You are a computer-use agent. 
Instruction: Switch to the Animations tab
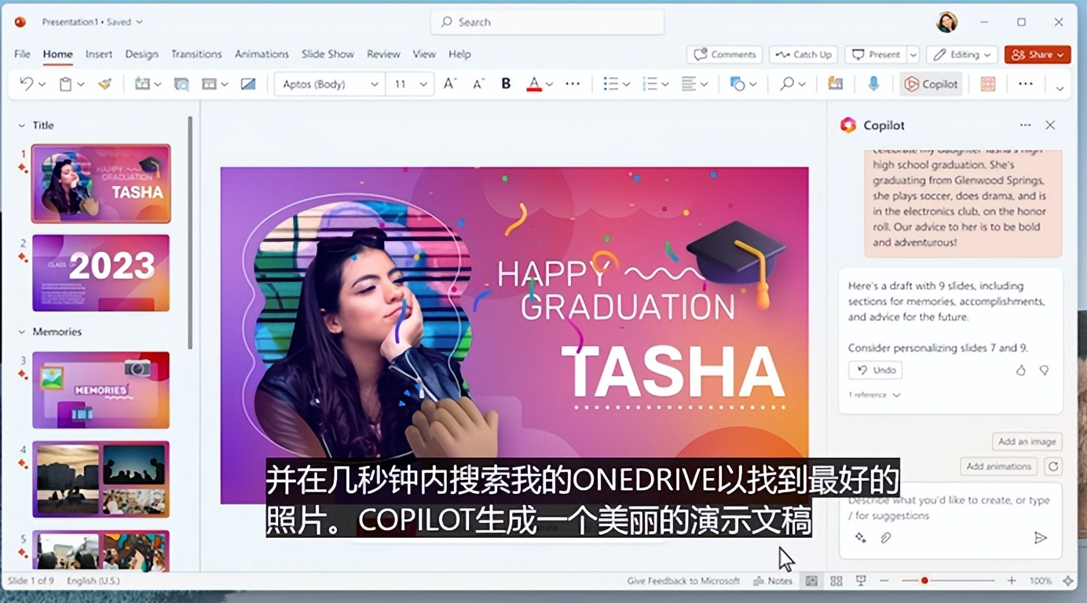(262, 54)
